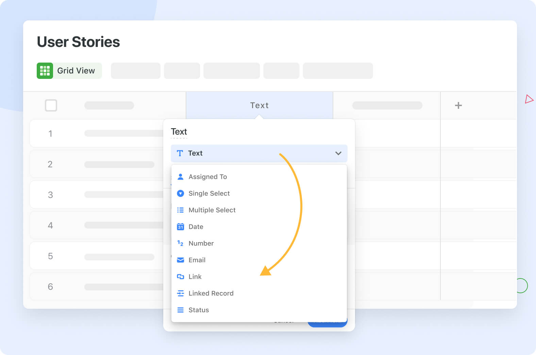Add a new column with plus icon
Viewport: 536px width, 355px height.
(458, 105)
